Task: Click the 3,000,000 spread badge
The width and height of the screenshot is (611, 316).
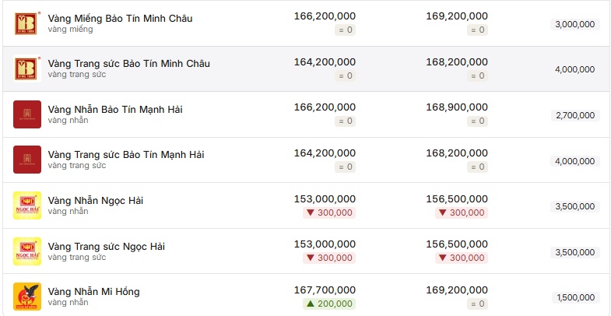Action: 574,24
